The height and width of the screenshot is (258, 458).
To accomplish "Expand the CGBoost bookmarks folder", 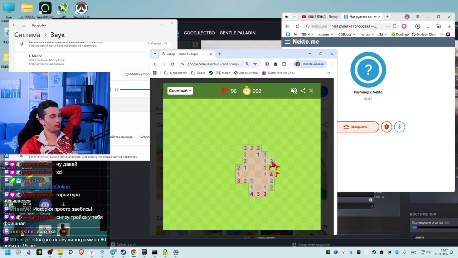I will [347, 34].
